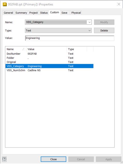Viewport: 123px width, 164px height.
Task: Go to the Project tab
Action: [x=33, y=13]
